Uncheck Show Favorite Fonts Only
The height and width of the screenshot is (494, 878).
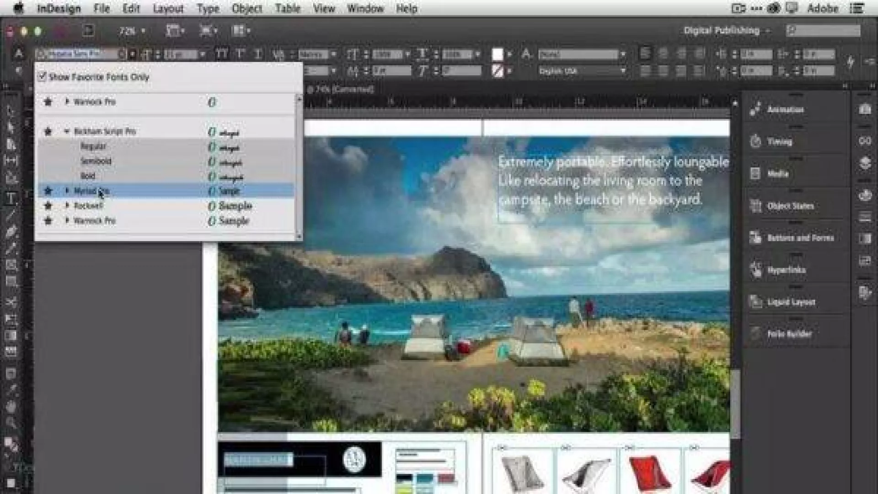(42, 76)
